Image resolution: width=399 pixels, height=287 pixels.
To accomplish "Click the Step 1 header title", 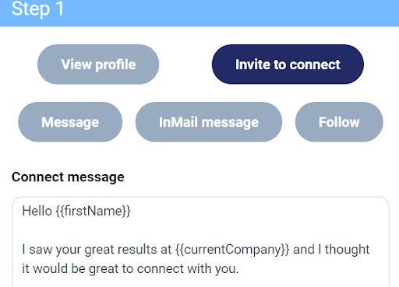I will pyautogui.click(x=38, y=9).
